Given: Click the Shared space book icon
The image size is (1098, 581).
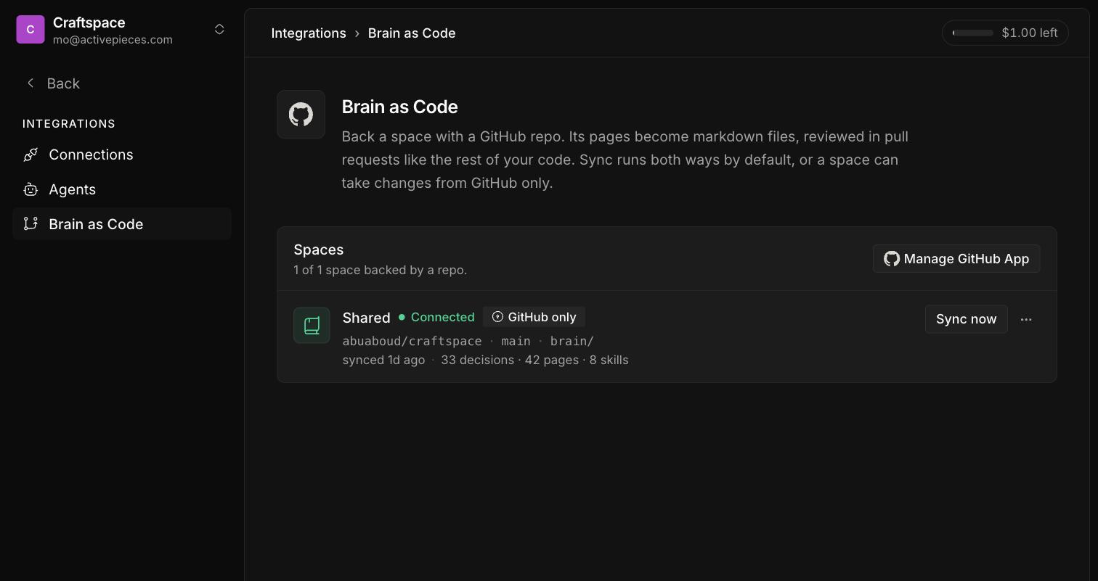Looking at the screenshot, I should [312, 325].
